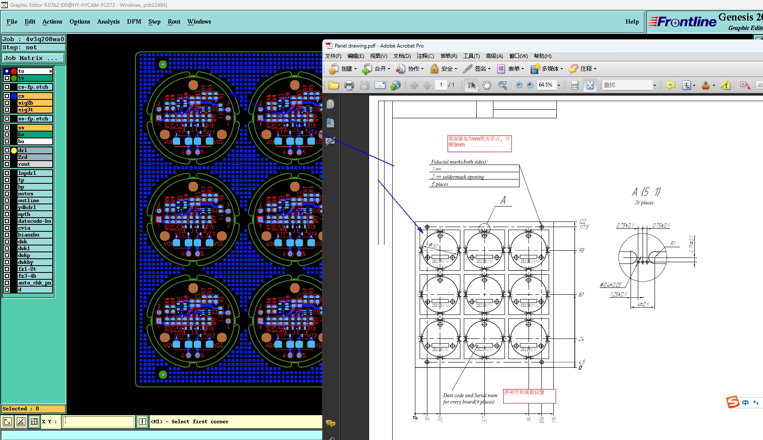Toggle checkbox for layer bo

[7, 141]
